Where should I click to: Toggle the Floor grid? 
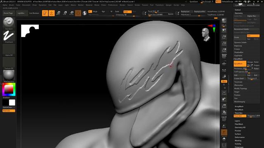point(224,63)
